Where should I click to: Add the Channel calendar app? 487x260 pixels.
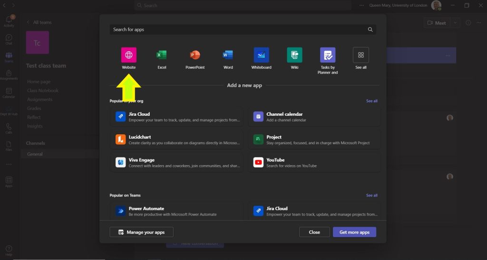314,117
